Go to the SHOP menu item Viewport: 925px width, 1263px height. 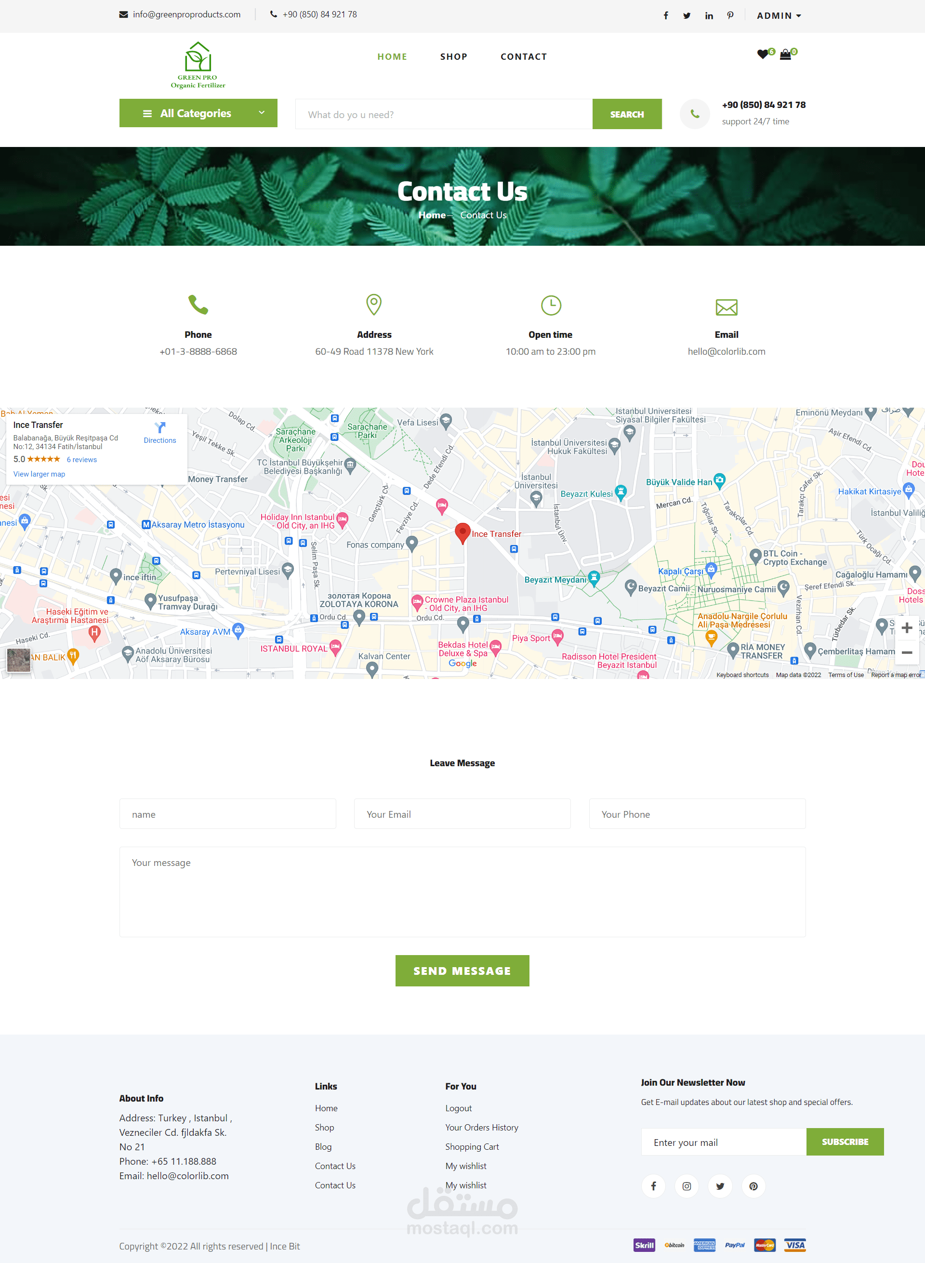pos(453,56)
